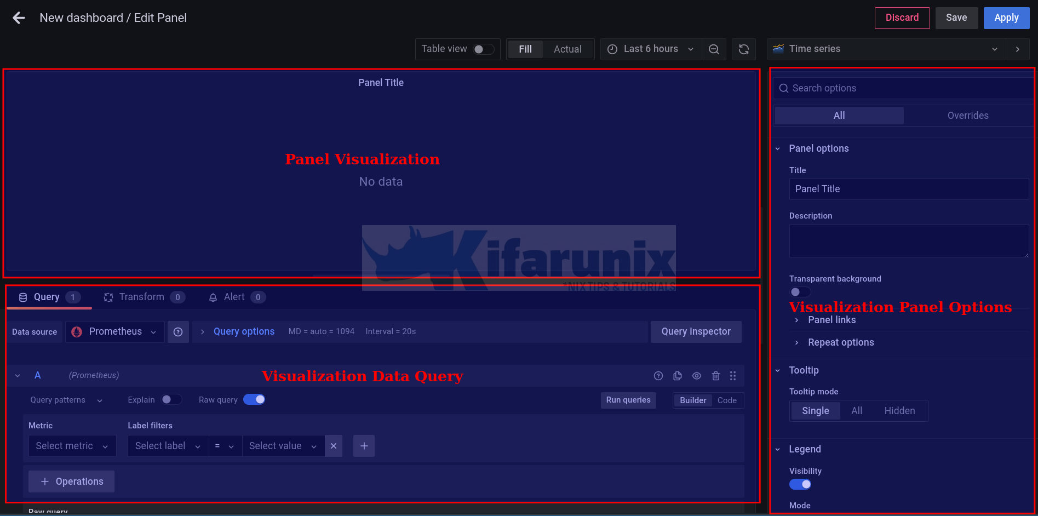Select the Hidden tooltip mode

pos(899,411)
